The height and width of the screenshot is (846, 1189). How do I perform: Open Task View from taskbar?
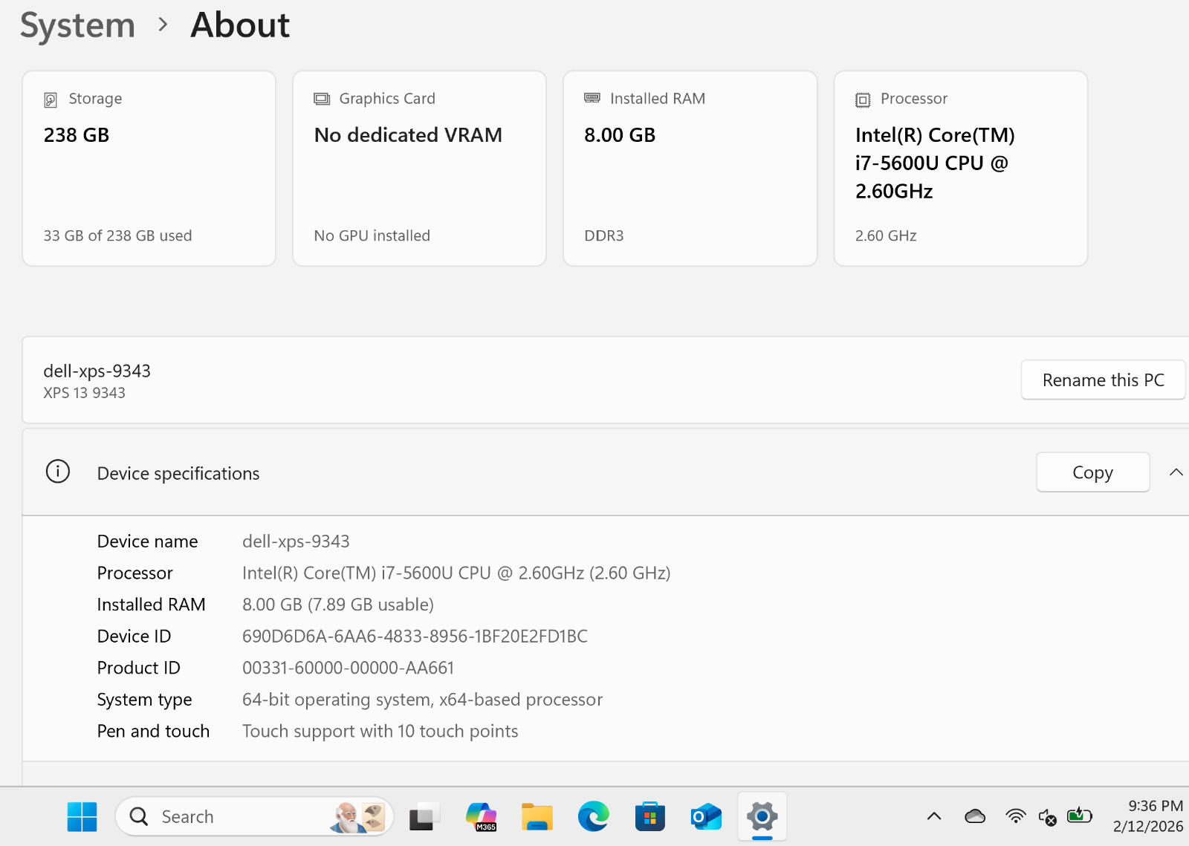(x=424, y=817)
